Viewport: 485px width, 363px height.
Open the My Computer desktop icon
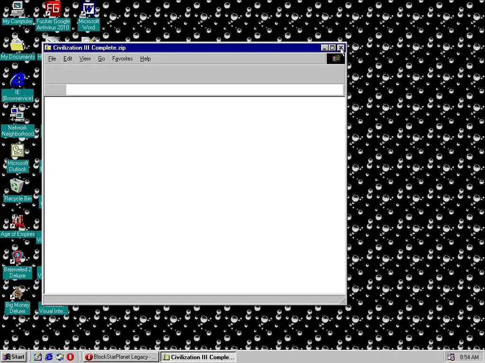[18, 13]
